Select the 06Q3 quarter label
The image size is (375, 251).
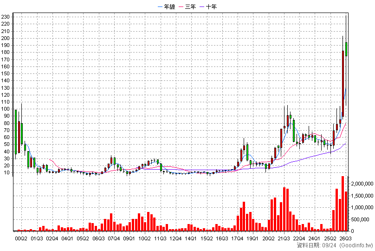pyautogui.click(x=98, y=238)
